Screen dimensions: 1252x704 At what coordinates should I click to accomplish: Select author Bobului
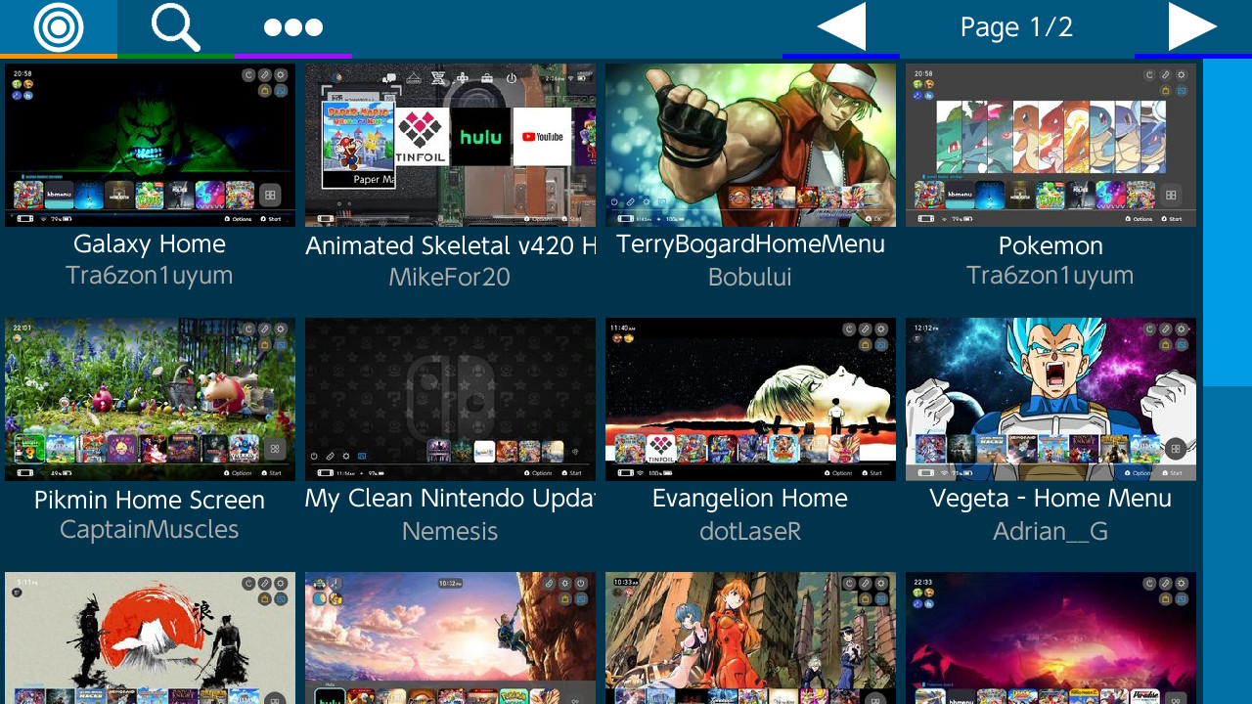pyautogui.click(x=750, y=277)
